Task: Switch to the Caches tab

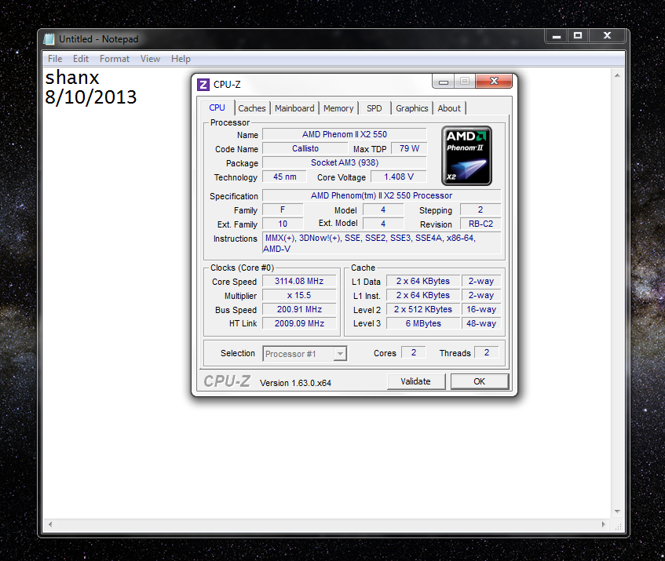Action: 252,108
